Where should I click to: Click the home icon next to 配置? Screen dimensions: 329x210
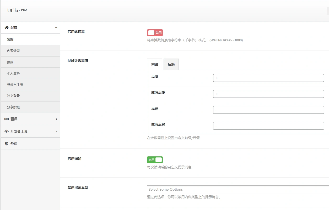click(6, 27)
